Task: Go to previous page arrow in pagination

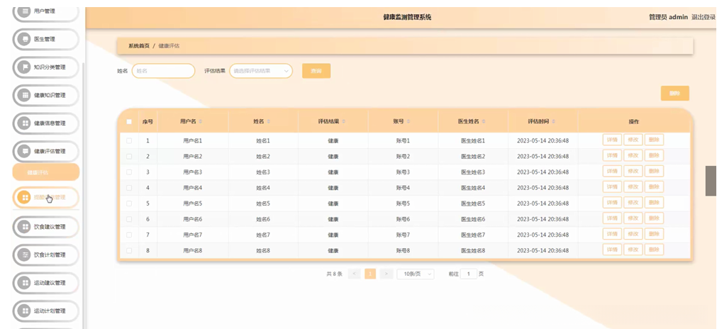Action: (x=354, y=274)
